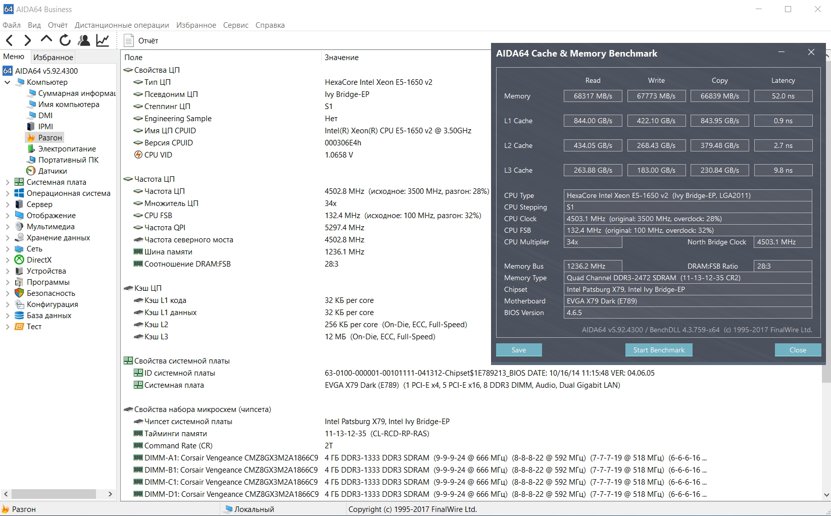Click the tree panel horizontal scrollbar

54,494
